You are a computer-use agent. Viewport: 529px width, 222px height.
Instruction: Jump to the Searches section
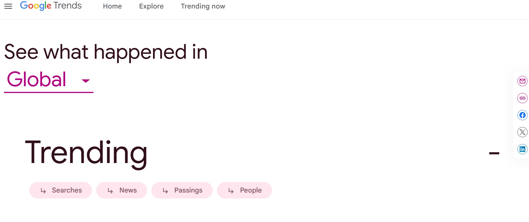coord(60,190)
